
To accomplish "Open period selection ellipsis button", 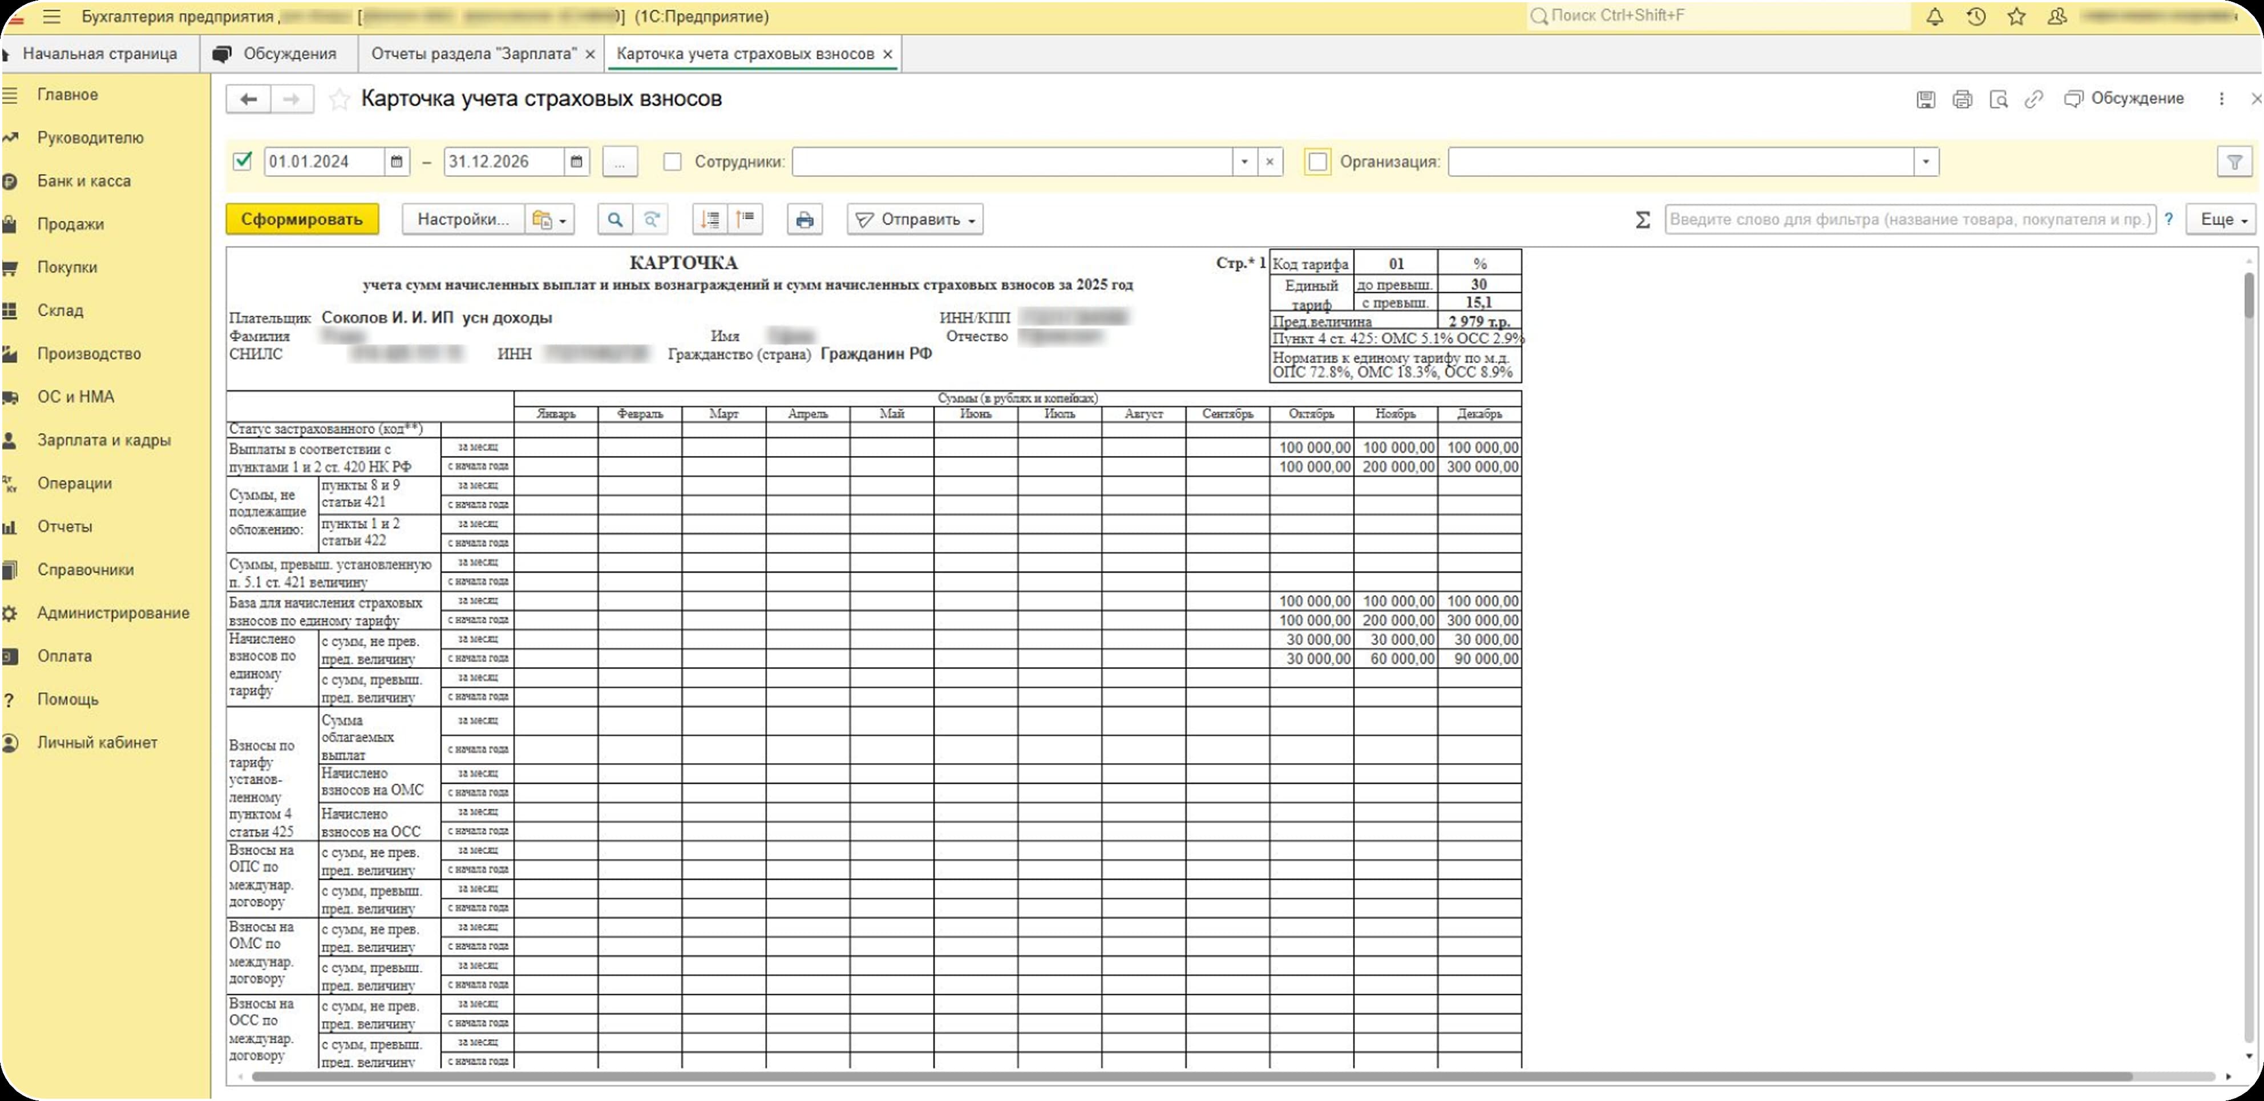I will tap(620, 162).
